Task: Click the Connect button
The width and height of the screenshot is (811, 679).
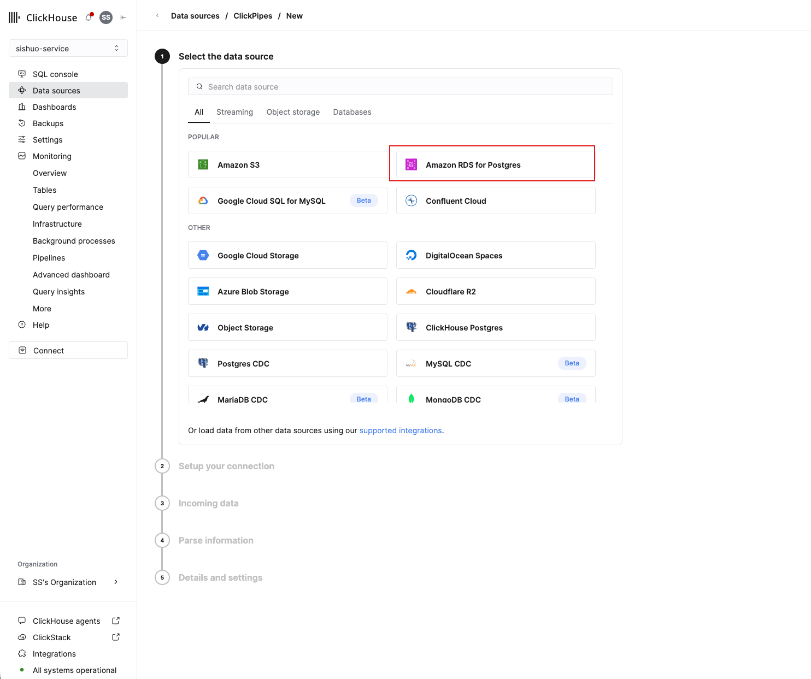Action: pyautogui.click(x=68, y=350)
